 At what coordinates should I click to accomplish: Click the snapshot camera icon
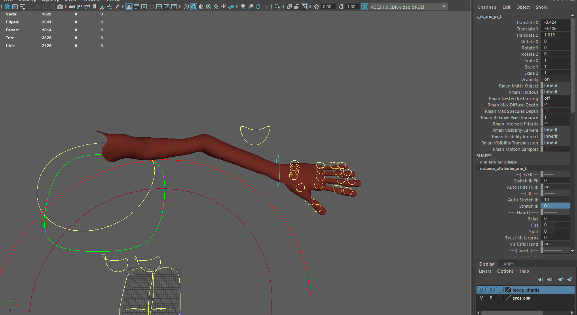pyautogui.click(x=60, y=7)
